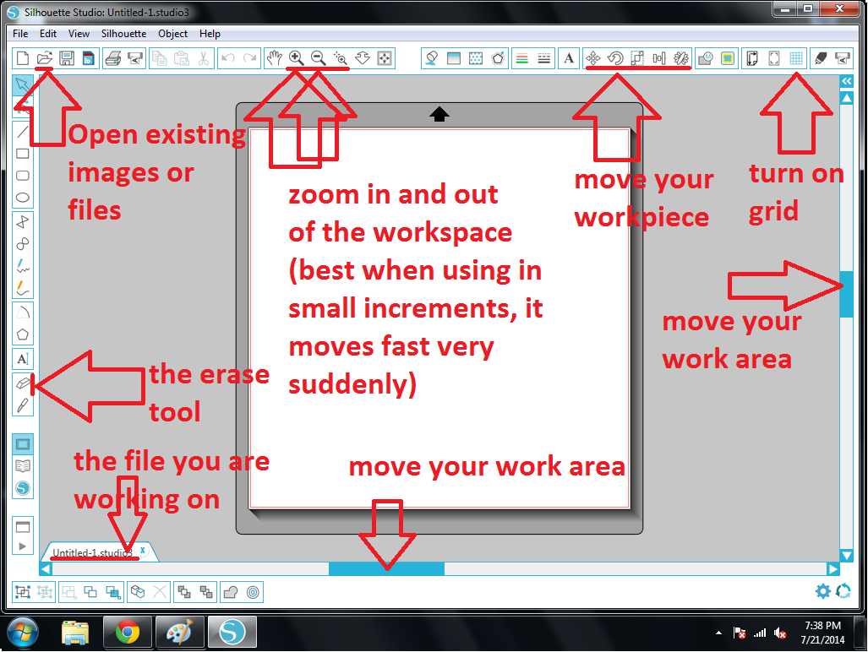Open the Windows Start menu
This screenshot has width=868, height=652.
click(23, 632)
